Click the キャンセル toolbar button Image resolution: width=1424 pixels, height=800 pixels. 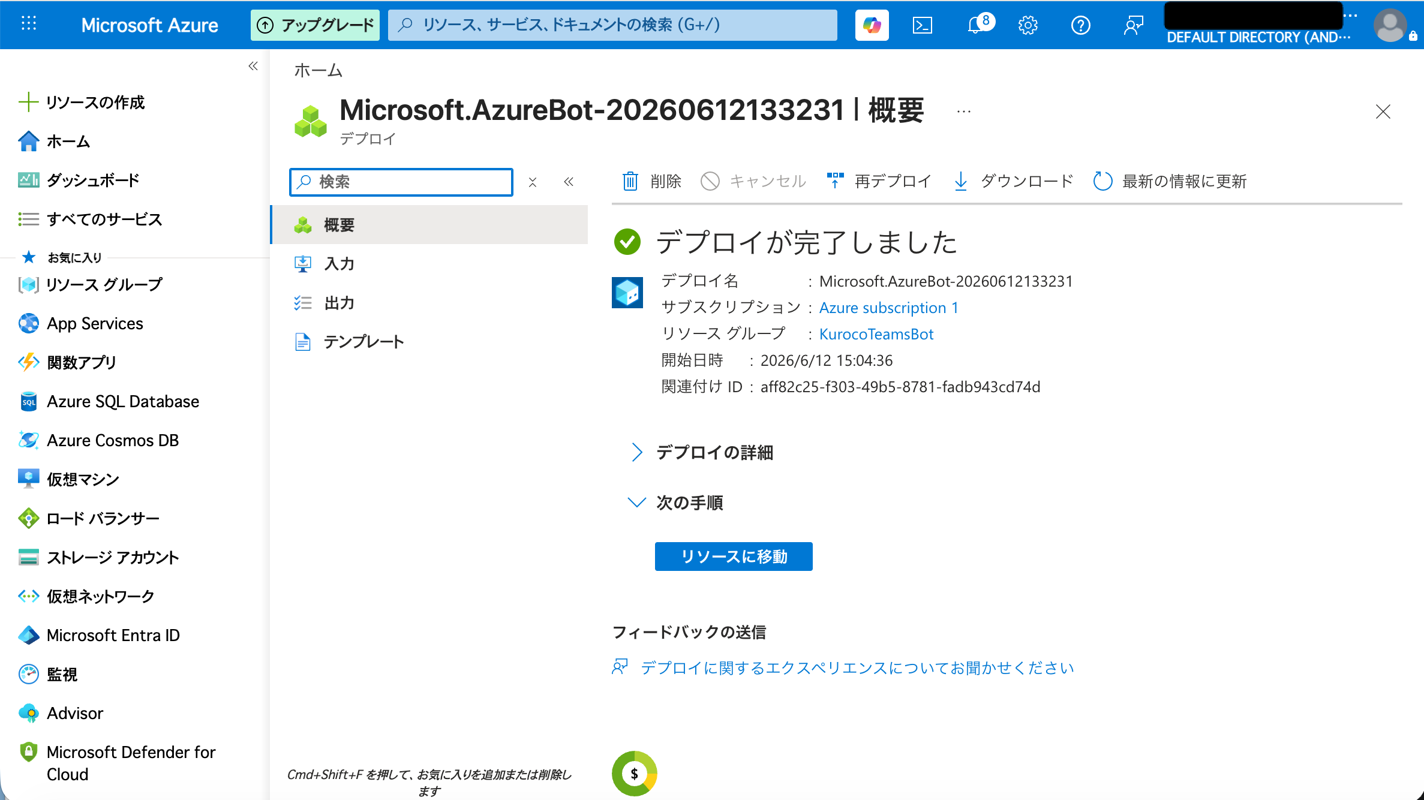753,181
